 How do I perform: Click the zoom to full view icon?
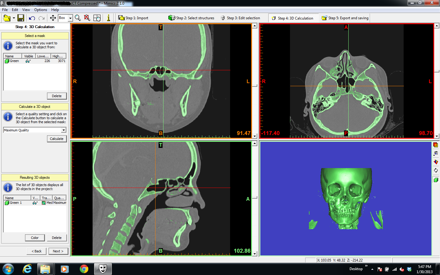97,18
